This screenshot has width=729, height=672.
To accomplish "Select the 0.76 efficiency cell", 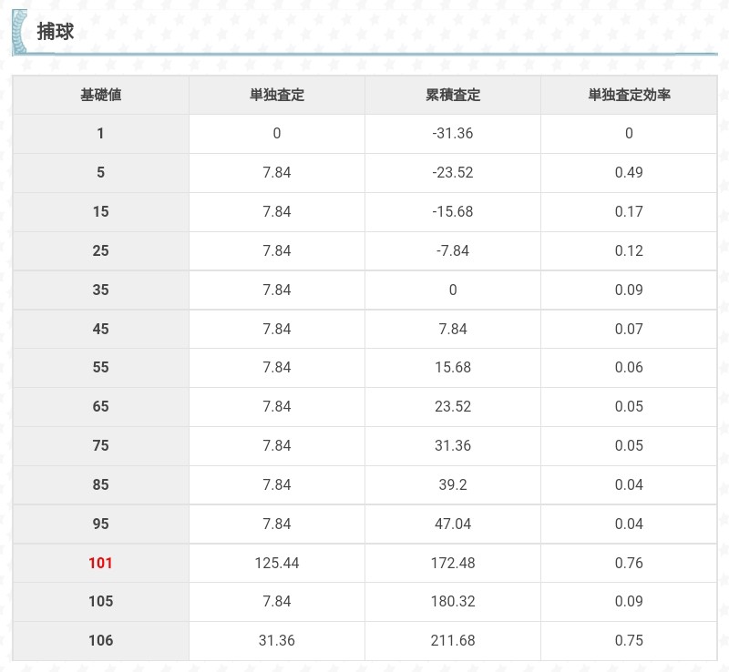I will tap(629, 563).
